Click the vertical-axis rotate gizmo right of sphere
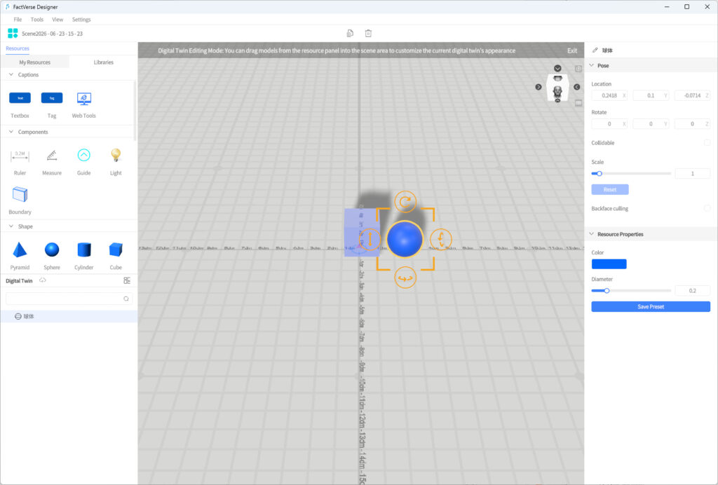 click(x=441, y=239)
